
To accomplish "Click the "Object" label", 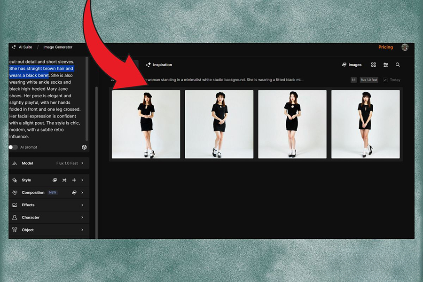I will (x=28, y=230).
